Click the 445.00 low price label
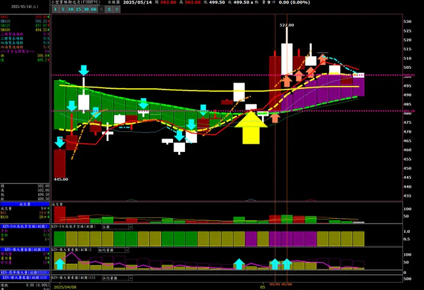Image resolution: width=424 pixels, height=290 pixels. click(x=61, y=179)
